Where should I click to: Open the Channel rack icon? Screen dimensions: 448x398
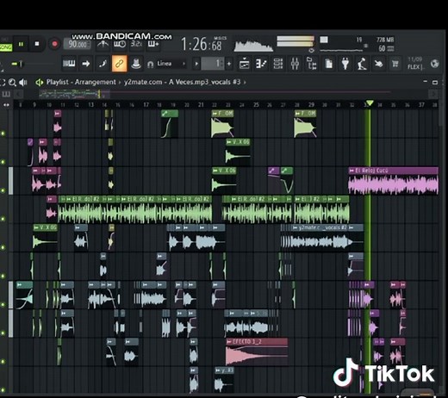point(277,64)
